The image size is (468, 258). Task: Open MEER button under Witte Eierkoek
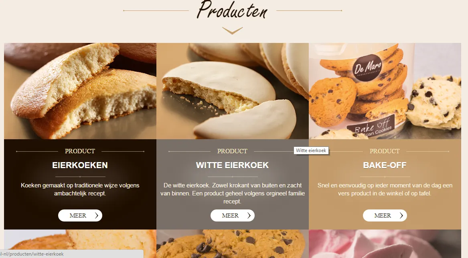(233, 215)
